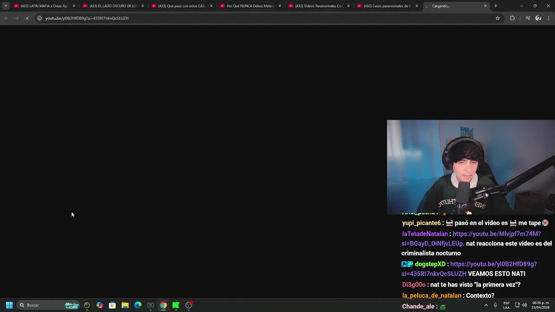
Task: Open volume control tray icon
Action: 524,305
